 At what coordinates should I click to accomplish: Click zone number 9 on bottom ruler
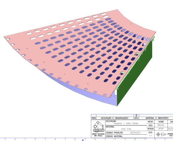155,139
